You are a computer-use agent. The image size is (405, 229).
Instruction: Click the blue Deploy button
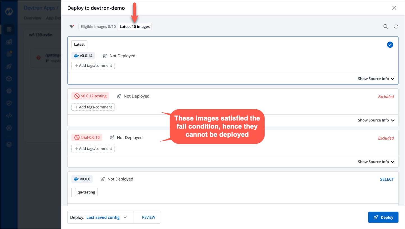(383, 217)
